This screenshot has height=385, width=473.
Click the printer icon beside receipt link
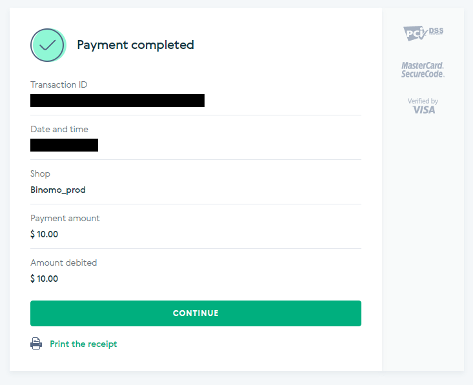[x=36, y=344]
